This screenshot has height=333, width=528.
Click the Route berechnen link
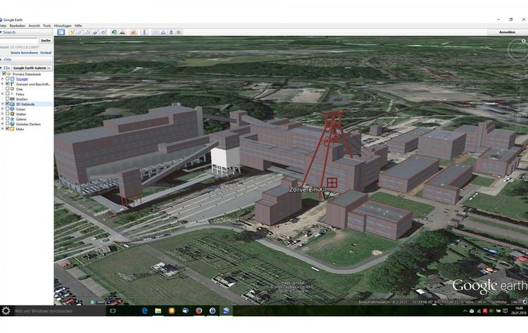pyautogui.click(x=24, y=53)
